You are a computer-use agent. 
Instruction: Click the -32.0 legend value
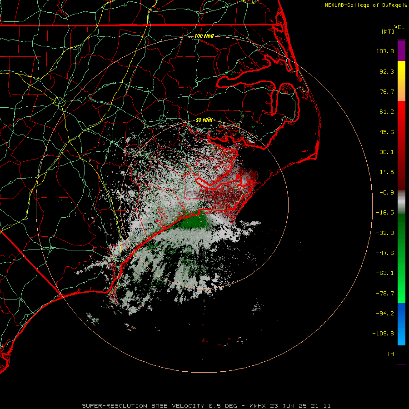coord(385,233)
